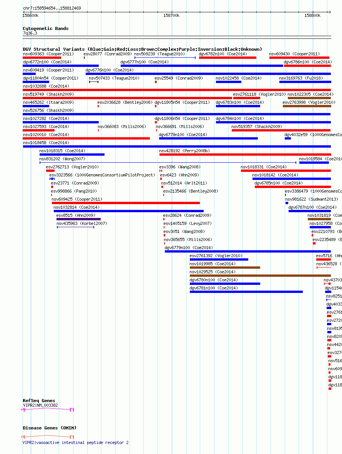Open nsv512014 (Arlt2011) label
342x454 pixels.
[x=184, y=184]
